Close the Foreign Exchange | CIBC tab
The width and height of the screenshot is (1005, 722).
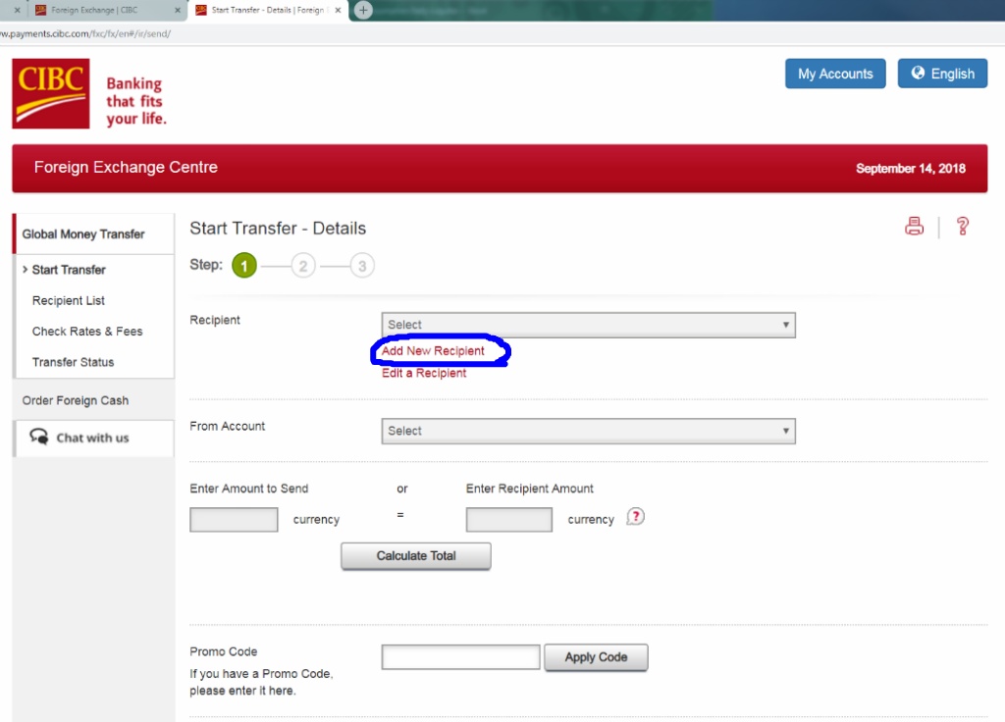pyautogui.click(x=178, y=10)
